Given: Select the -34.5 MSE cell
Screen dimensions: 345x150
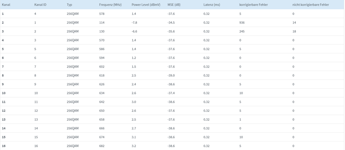Looking at the screenshot, I should pyautogui.click(x=171, y=23).
